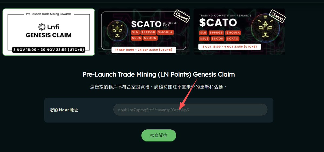
Task: Click the 您的 Nostr 地址 label
Action: coord(64,110)
